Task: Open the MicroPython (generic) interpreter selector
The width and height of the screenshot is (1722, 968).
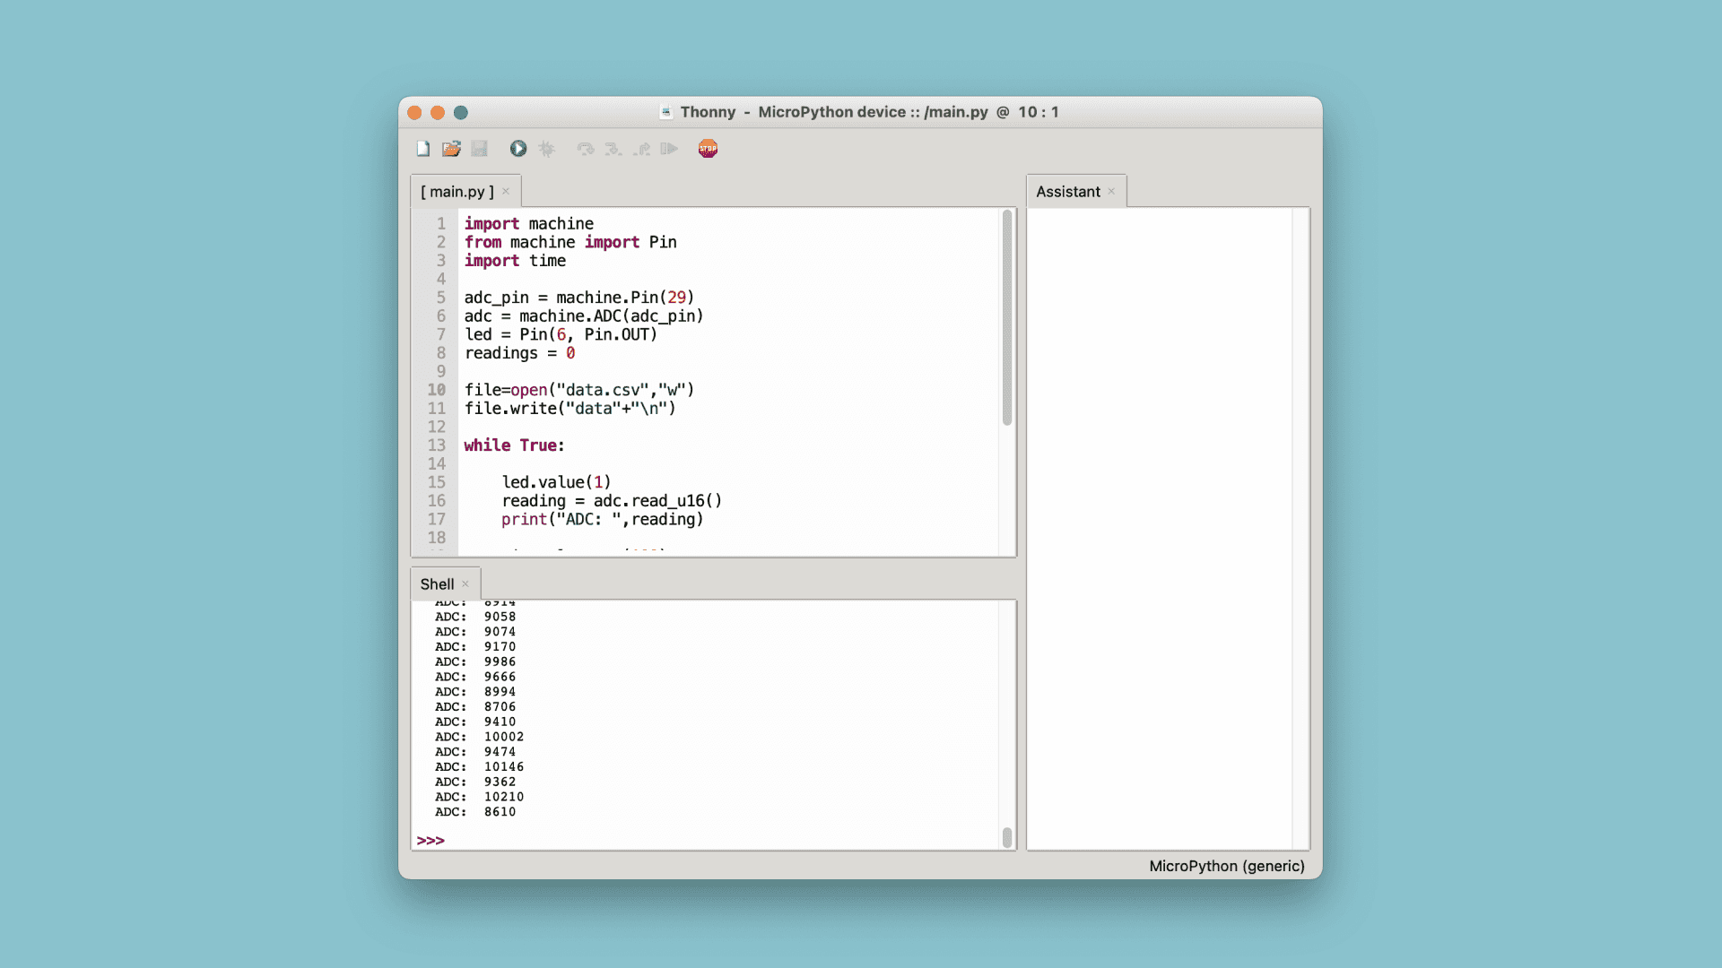Action: tap(1226, 866)
